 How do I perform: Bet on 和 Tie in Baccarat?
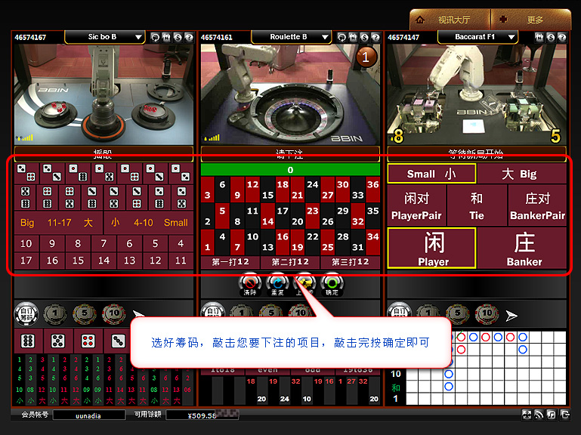click(476, 205)
